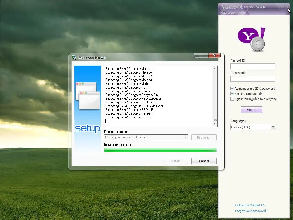293x220 pixels.
Task: Click the Sign In button
Action: pyautogui.click(x=252, y=110)
